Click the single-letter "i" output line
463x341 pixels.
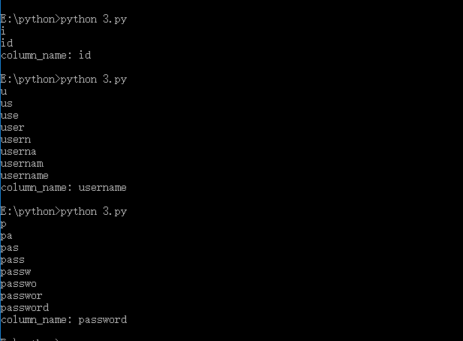tap(3, 31)
